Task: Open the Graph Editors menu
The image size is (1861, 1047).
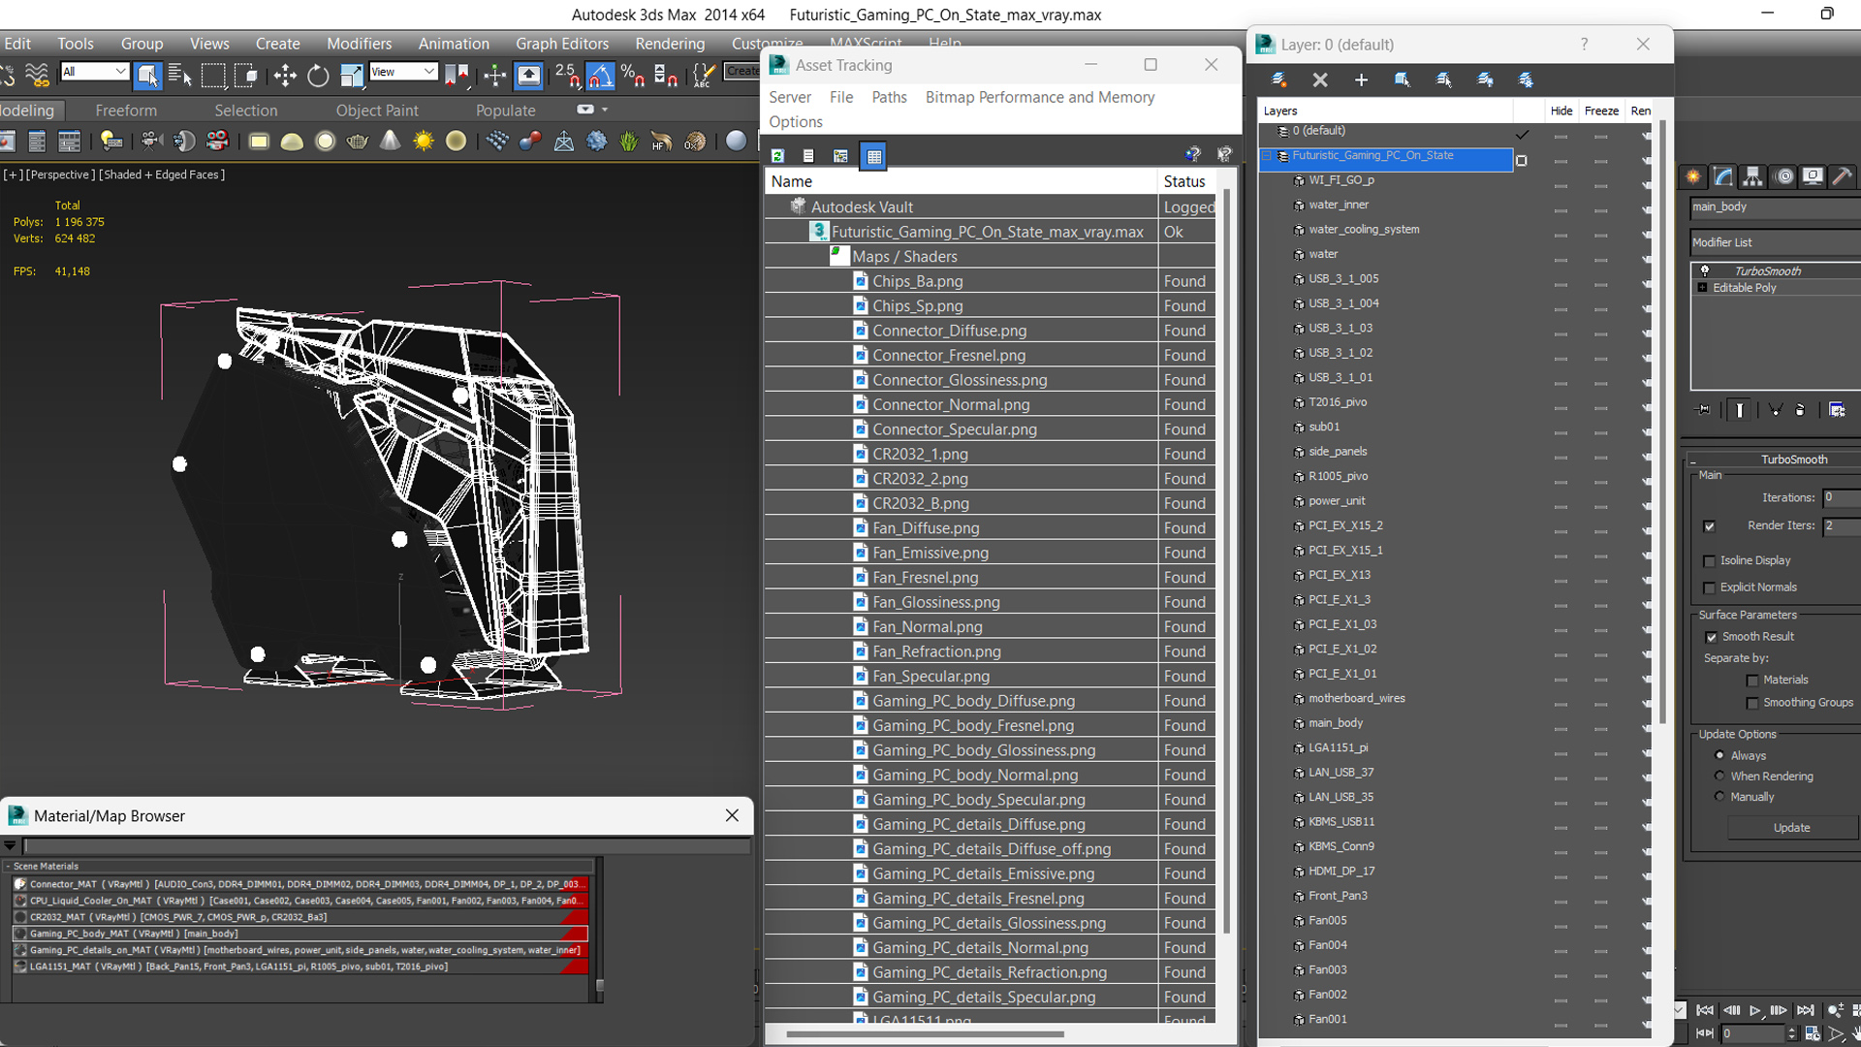Action: pyautogui.click(x=562, y=44)
